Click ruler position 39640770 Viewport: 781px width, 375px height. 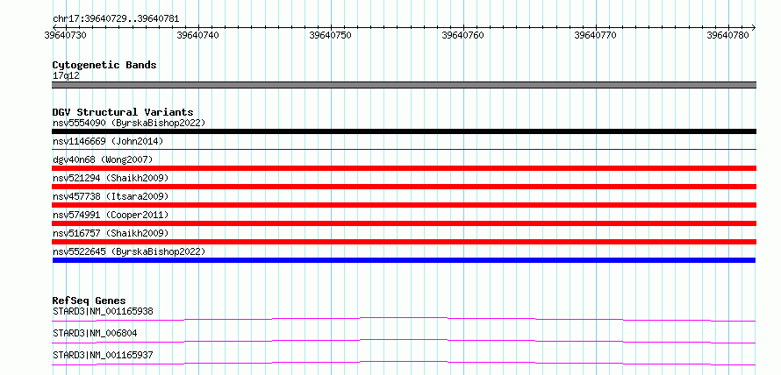click(595, 35)
